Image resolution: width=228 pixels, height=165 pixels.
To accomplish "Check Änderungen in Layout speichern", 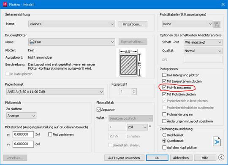I will [x=164, y=121].
